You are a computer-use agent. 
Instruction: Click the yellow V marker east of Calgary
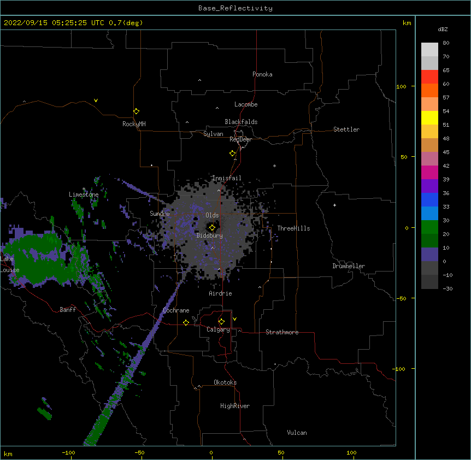(234, 319)
